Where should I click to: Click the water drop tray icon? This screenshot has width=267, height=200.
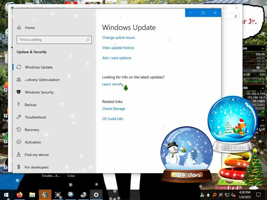(208, 195)
